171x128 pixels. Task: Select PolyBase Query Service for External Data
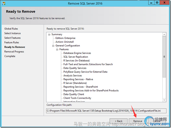[x=85, y=72]
